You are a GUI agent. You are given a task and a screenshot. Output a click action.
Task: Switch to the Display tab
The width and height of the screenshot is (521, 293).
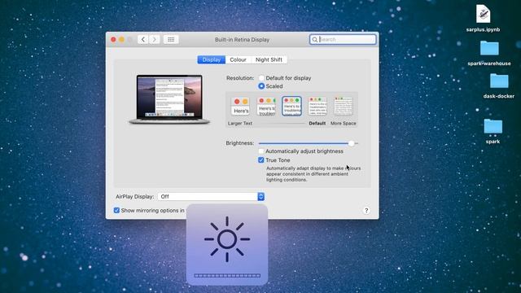pos(212,59)
